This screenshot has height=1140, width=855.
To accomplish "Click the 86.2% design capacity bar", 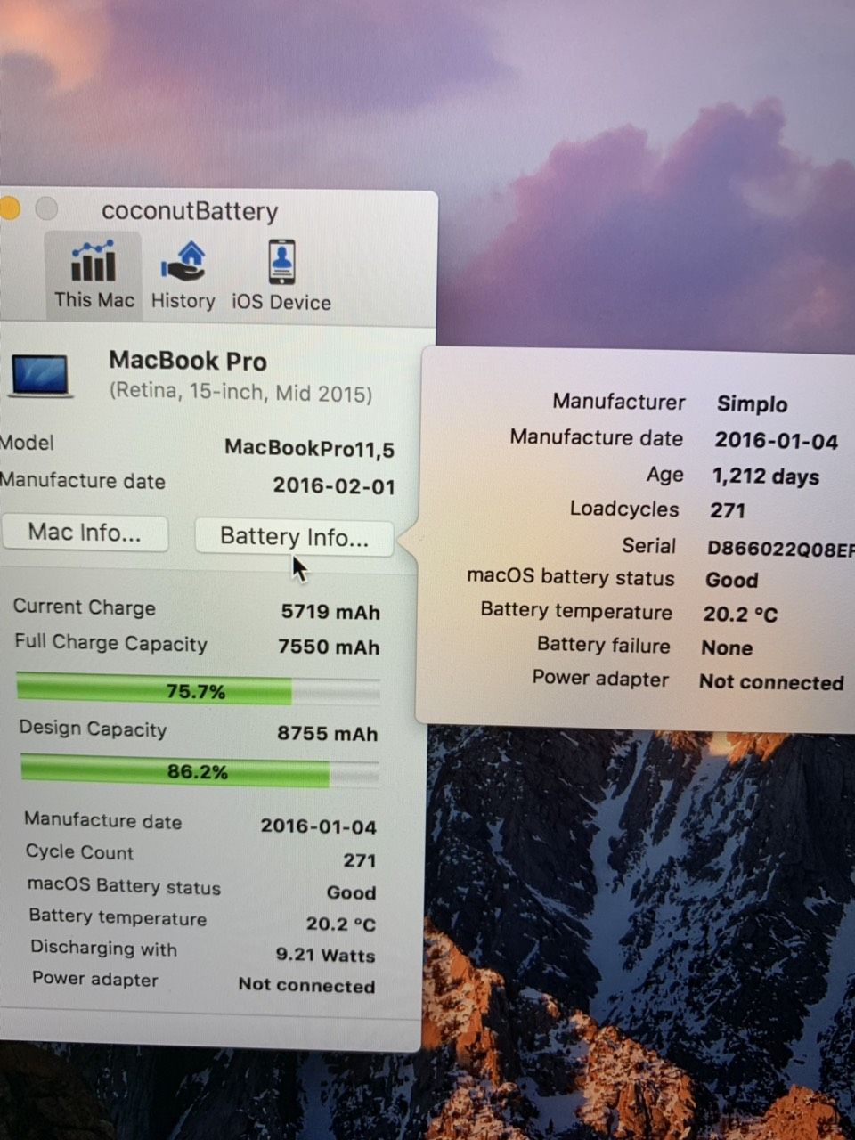I will click(199, 771).
